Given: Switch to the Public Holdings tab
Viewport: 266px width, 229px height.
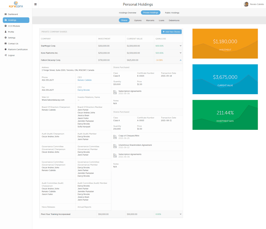Looking at the screenshot, I should (x=172, y=13).
